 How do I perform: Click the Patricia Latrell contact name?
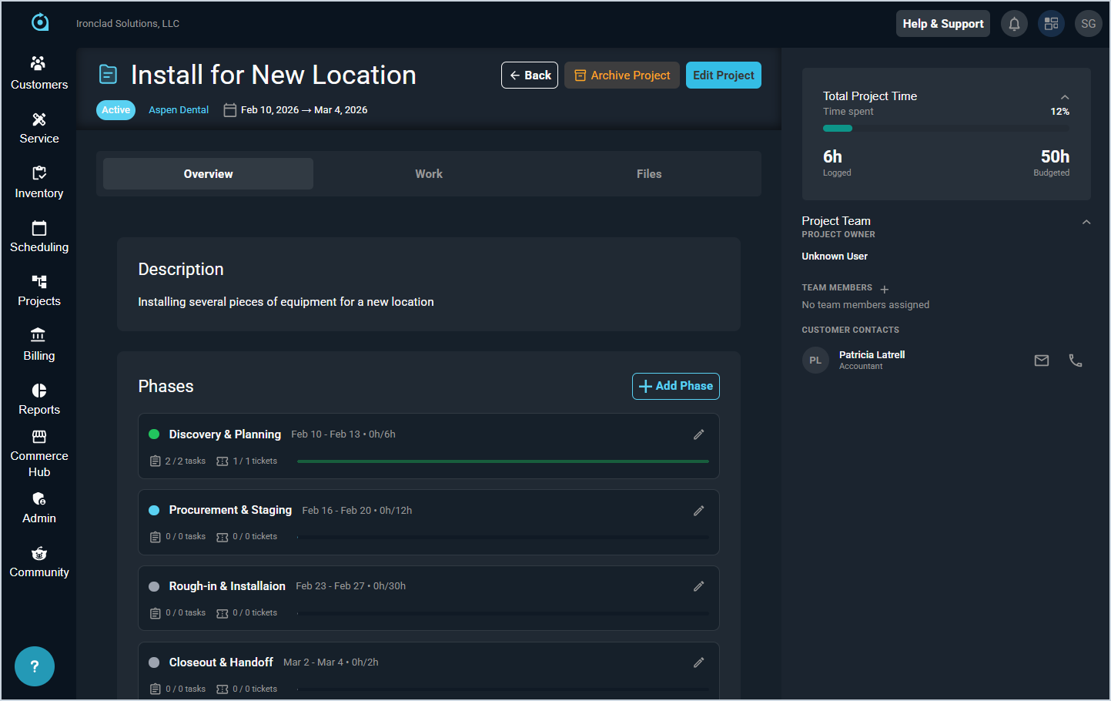[x=872, y=355]
